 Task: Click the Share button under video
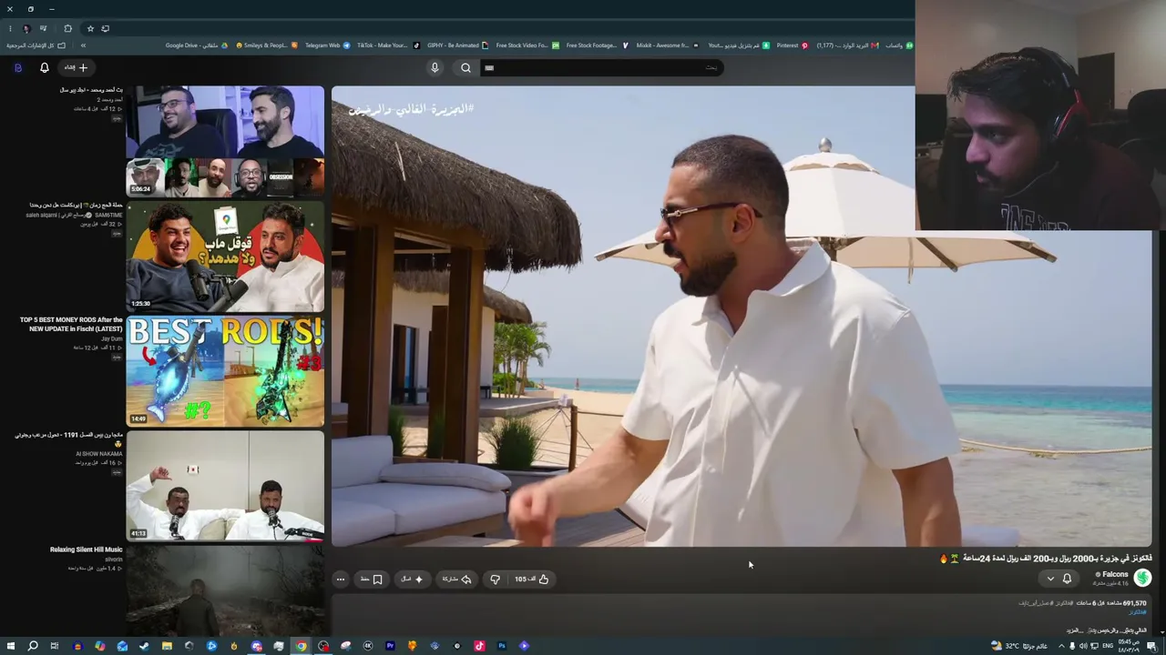pos(457,579)
